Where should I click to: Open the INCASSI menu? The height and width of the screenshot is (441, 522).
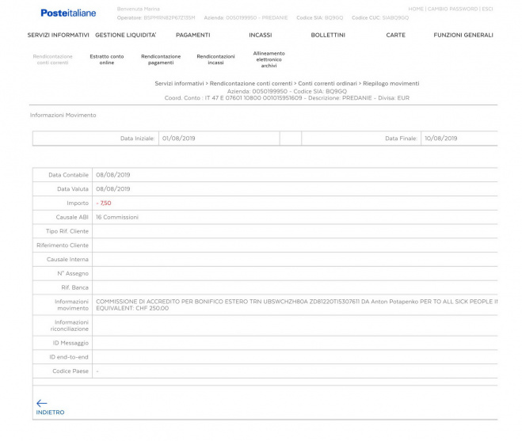click(x=260, y=35)
